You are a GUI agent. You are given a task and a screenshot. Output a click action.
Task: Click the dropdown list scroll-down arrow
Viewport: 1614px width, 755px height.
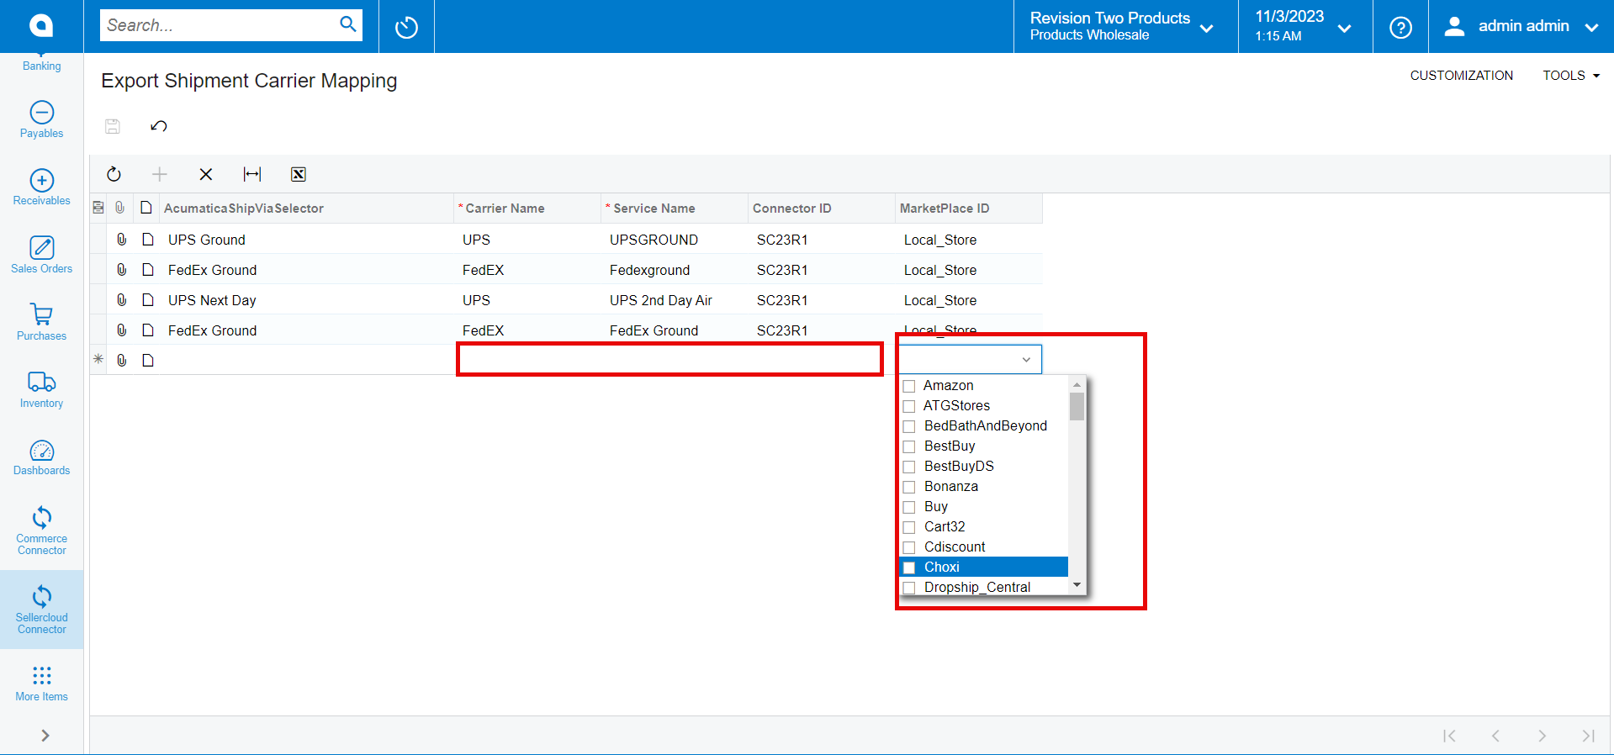tap(1077, 585)
